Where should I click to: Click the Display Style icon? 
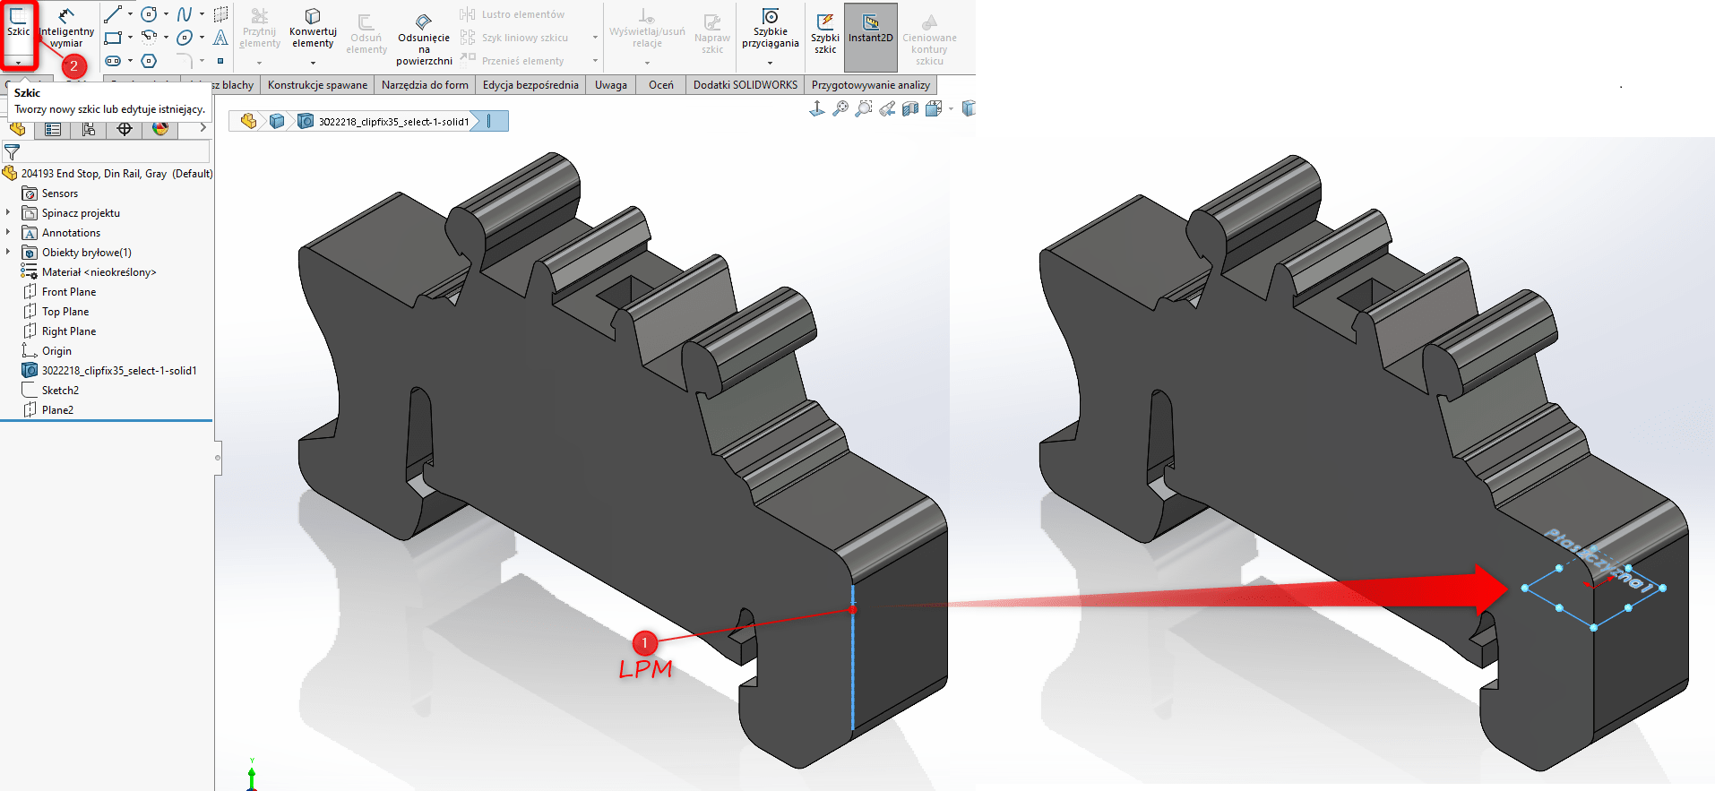968,108
